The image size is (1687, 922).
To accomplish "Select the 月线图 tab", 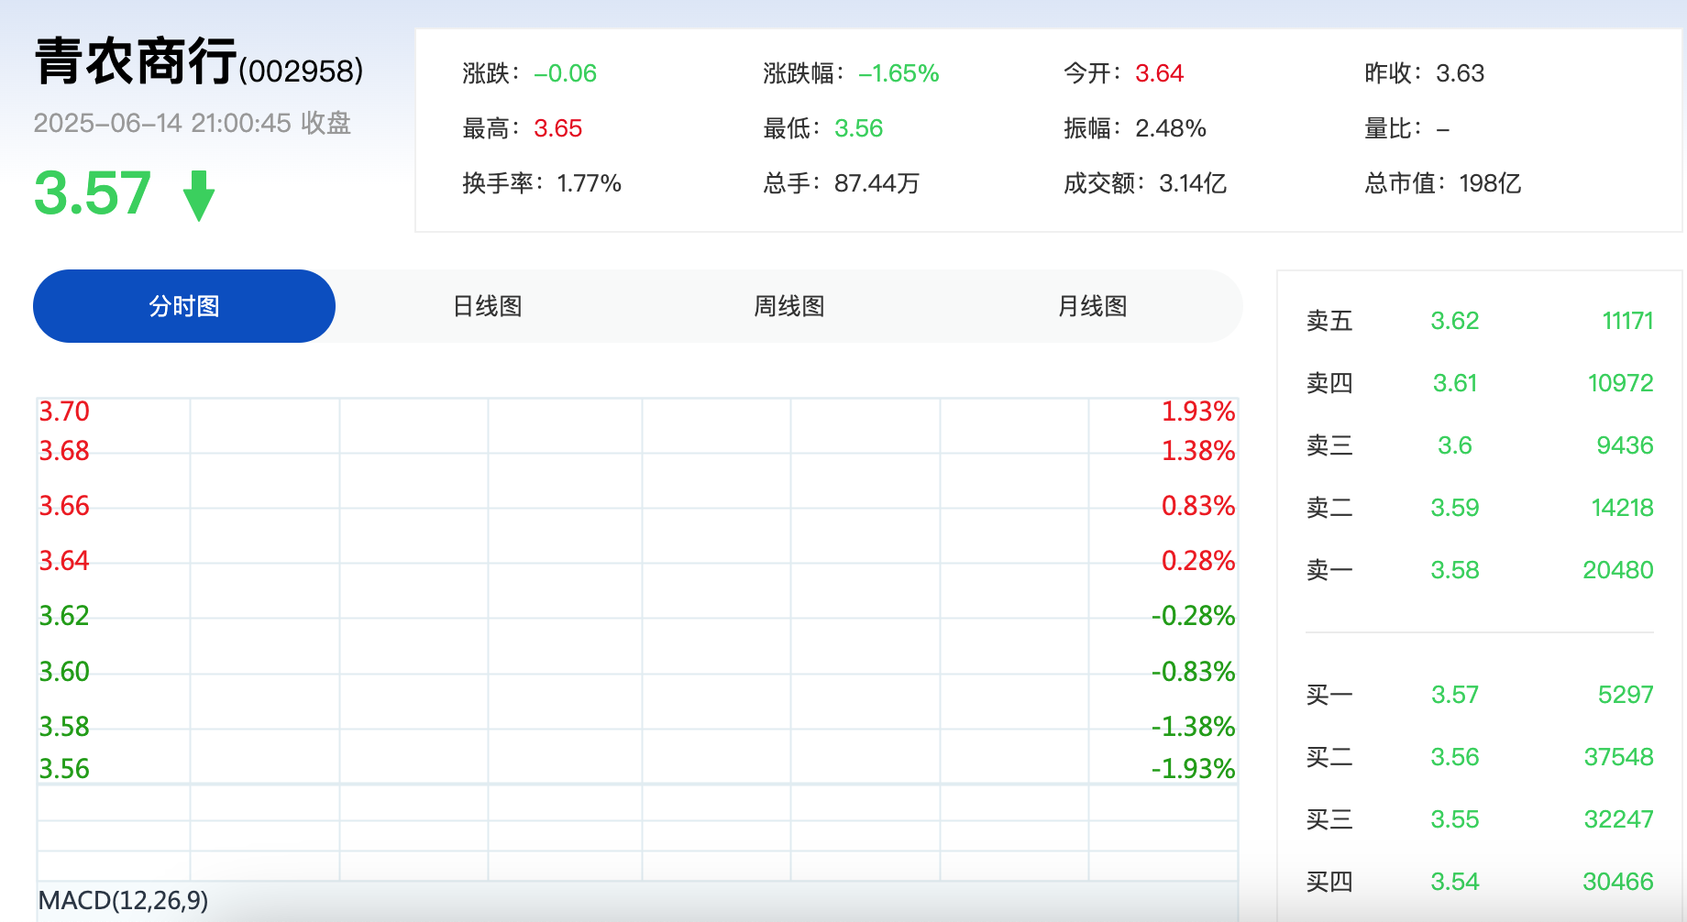I will tap(1091, 306).
